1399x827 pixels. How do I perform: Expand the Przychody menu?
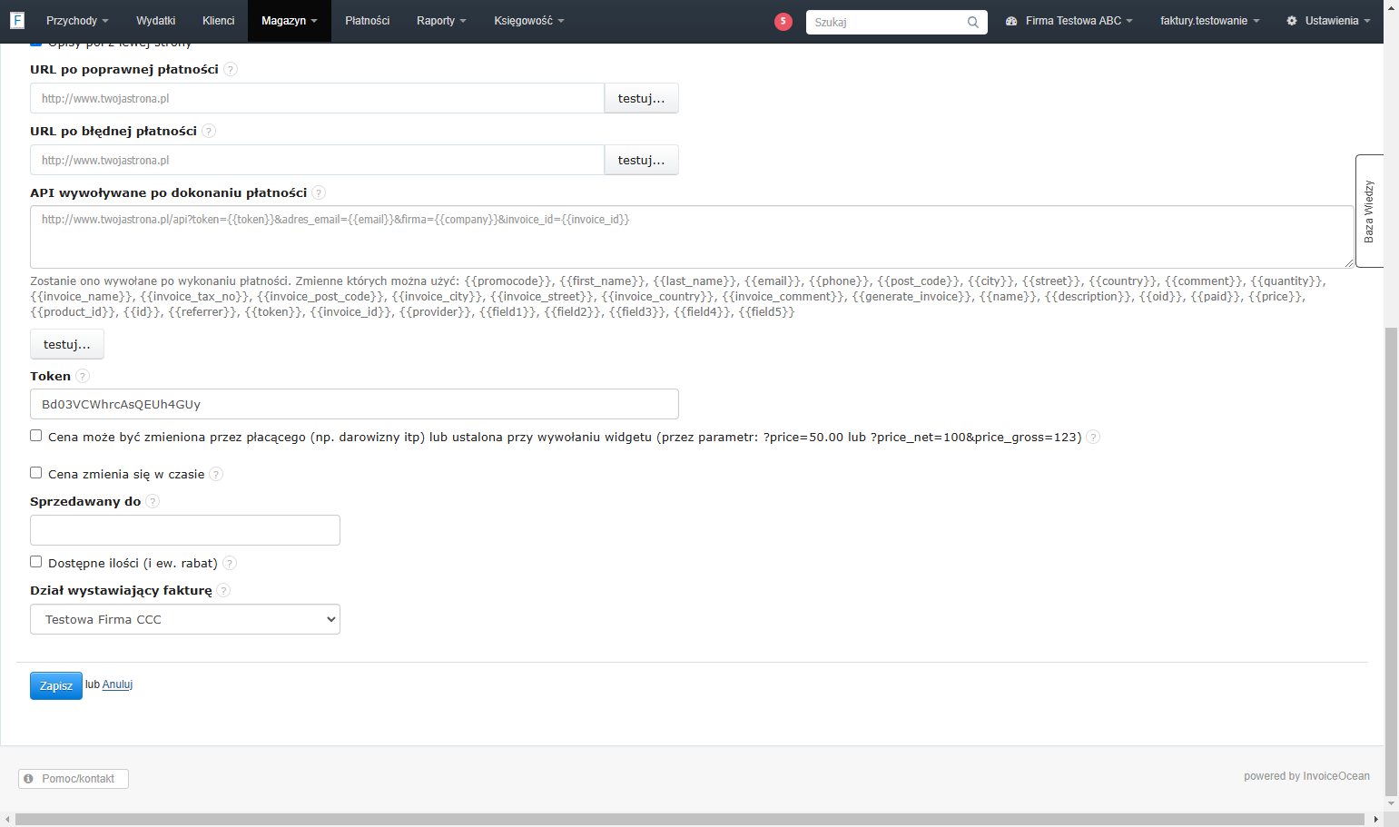pos(77,21)
